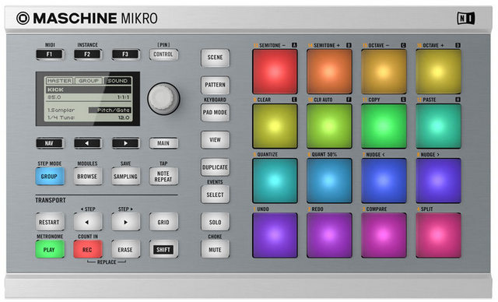This screenshot has width=498, height=302.
Task: Click the left arrow button below display
Action: click(88, 143)
